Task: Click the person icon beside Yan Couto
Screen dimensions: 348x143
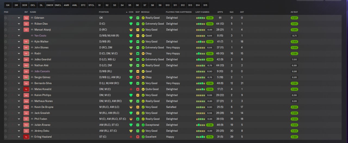Action: (x=32, y=36)
